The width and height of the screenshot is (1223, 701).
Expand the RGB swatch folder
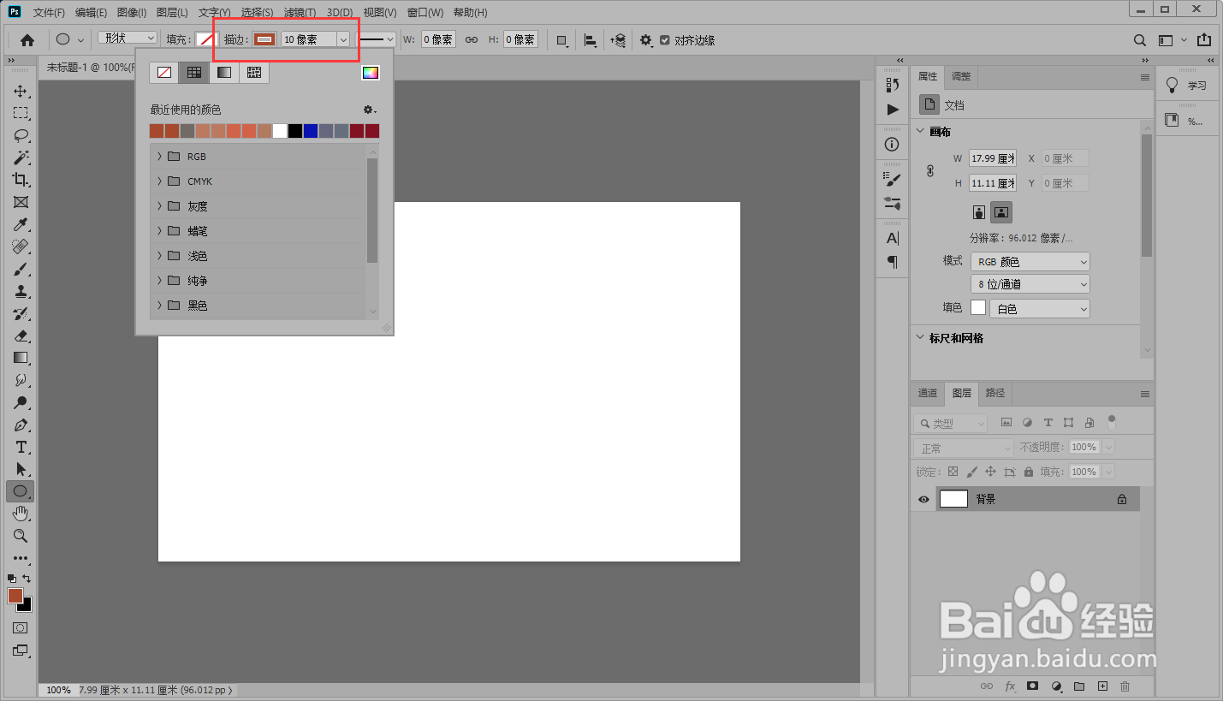point(160,157)
